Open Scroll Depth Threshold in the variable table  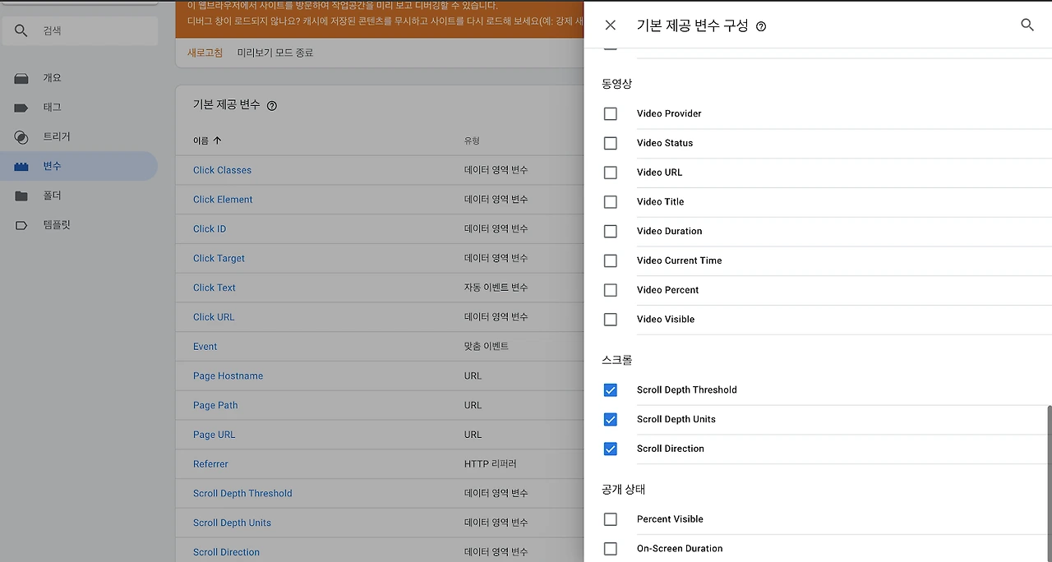(242, 494)
